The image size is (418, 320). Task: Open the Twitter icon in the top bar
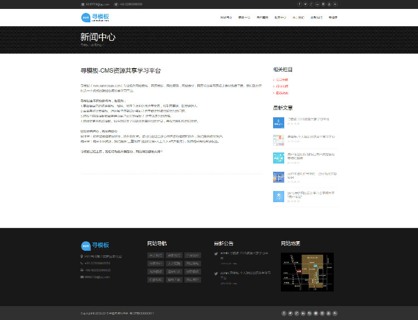click(x=305, y=4)
